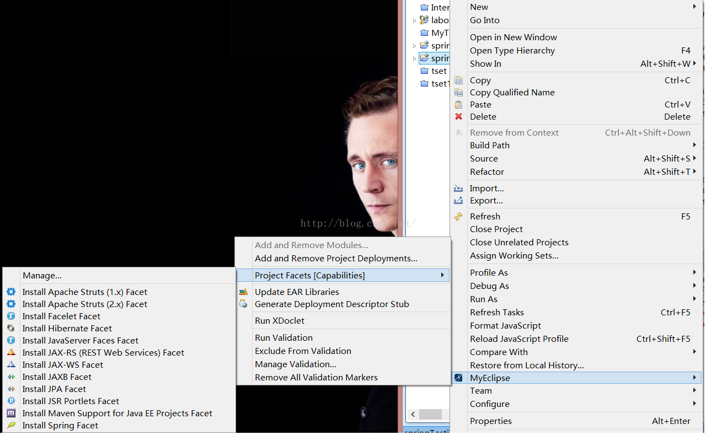
Task: Click the MyEclipse logo icon
Action: point(458,378)
